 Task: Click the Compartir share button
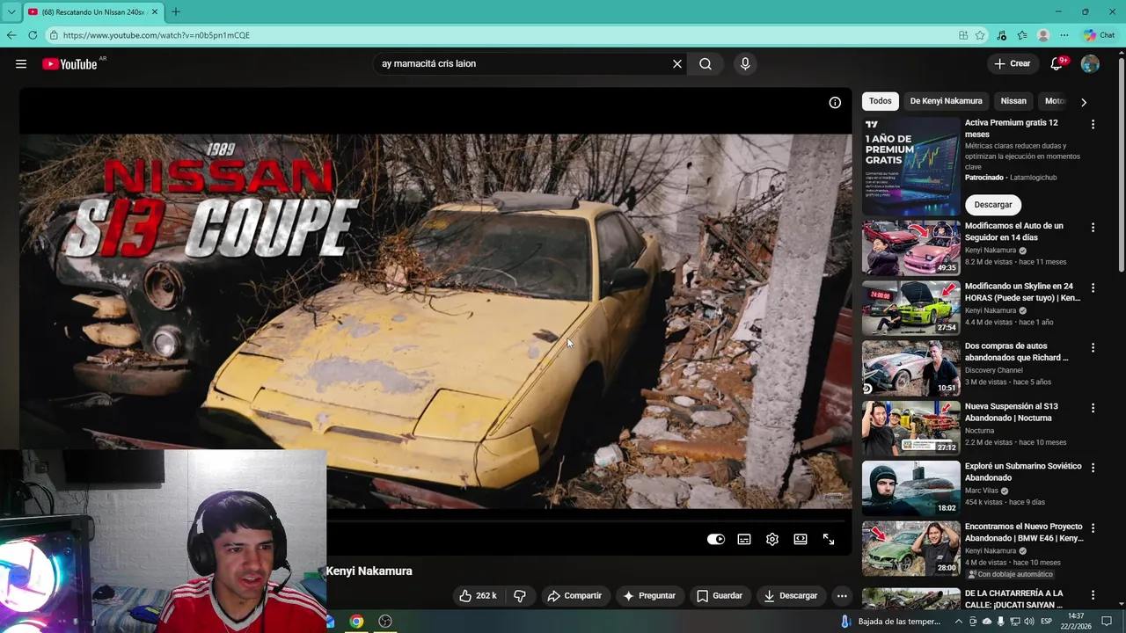[574, 595]
